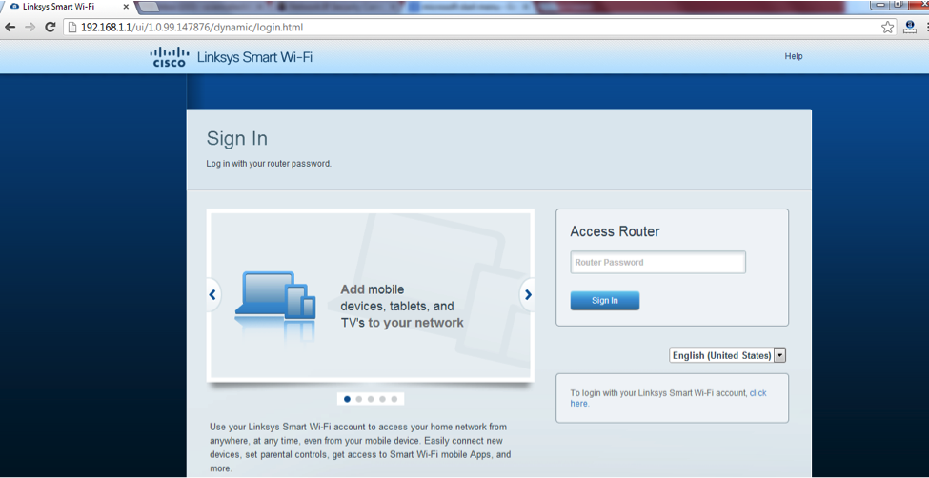Select the Linksys Smart Wi-Fi browser tab
The height and width of the screenshot is (478, 929).
[x=67, y=7]
